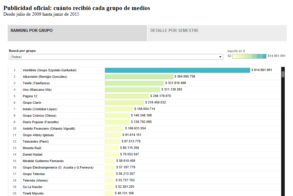Select row label Tinelli Marcelo
This screenshot has width=293, height=196.
click(x=33, y=193)
